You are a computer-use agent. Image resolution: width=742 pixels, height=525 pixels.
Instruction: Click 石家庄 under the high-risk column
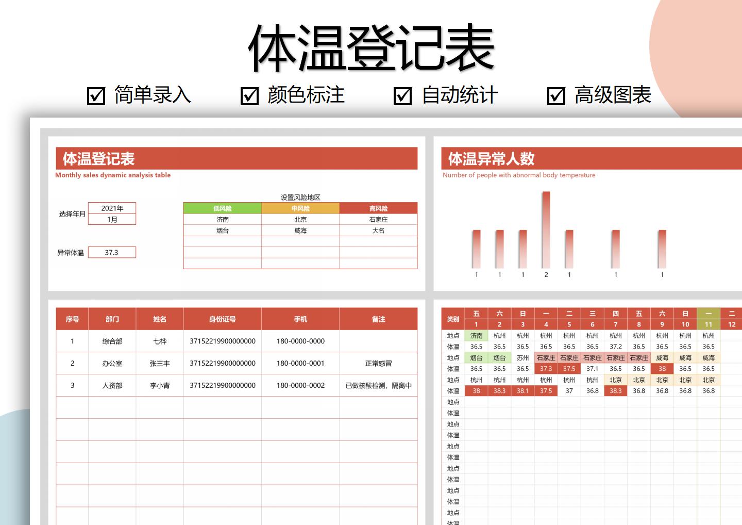click(x=379, y=219)
